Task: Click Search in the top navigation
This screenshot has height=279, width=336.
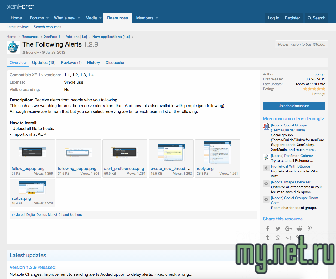Action: click(x=316, y=18)
